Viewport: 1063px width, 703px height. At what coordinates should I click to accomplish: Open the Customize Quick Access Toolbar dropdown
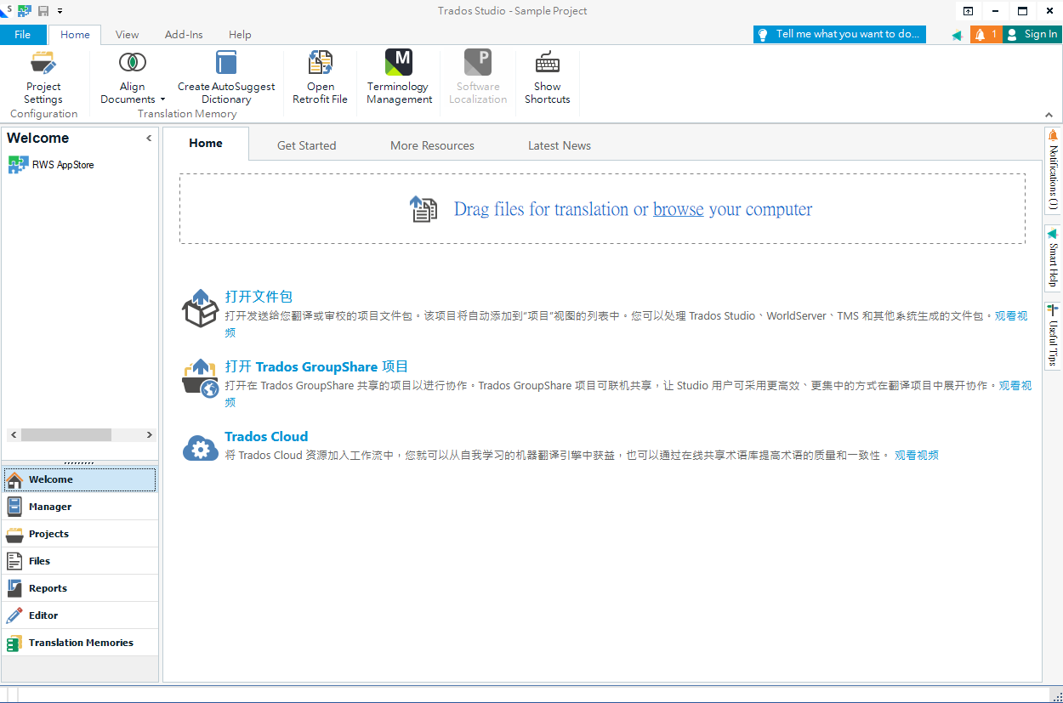click(60, 11)
